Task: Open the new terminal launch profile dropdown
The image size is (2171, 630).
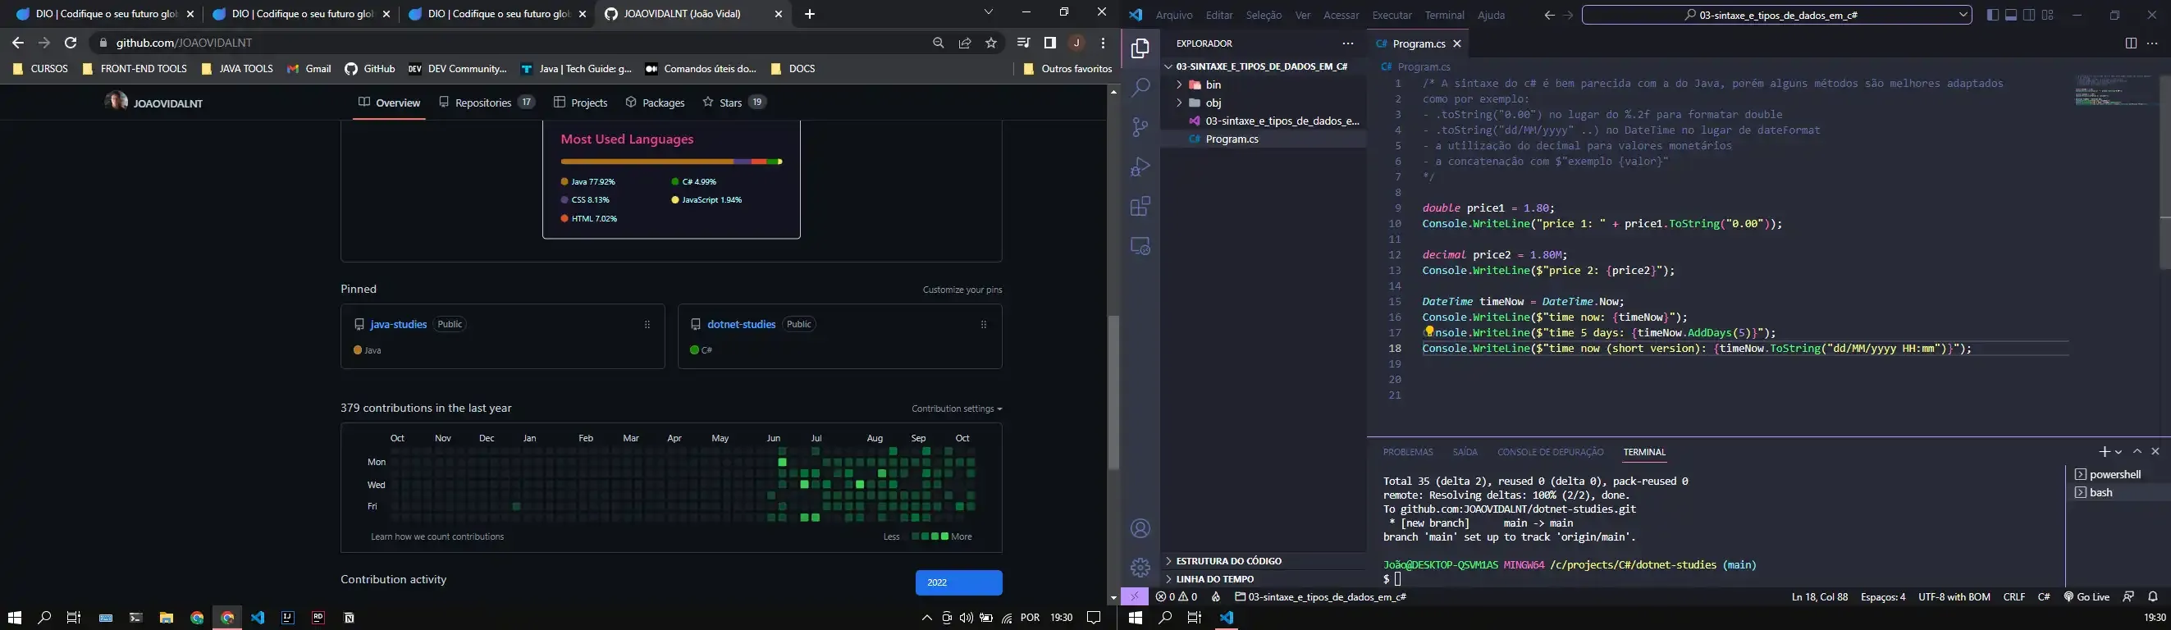Action: [x=2118, y=452]
